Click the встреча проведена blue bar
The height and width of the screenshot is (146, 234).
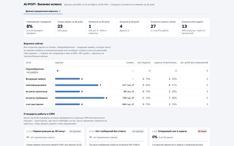click(80, 98)
